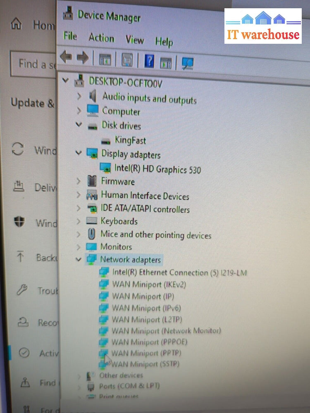
Task: Select the DESKTOP-OCFTO0V root computer node
Action: (126, 82)
